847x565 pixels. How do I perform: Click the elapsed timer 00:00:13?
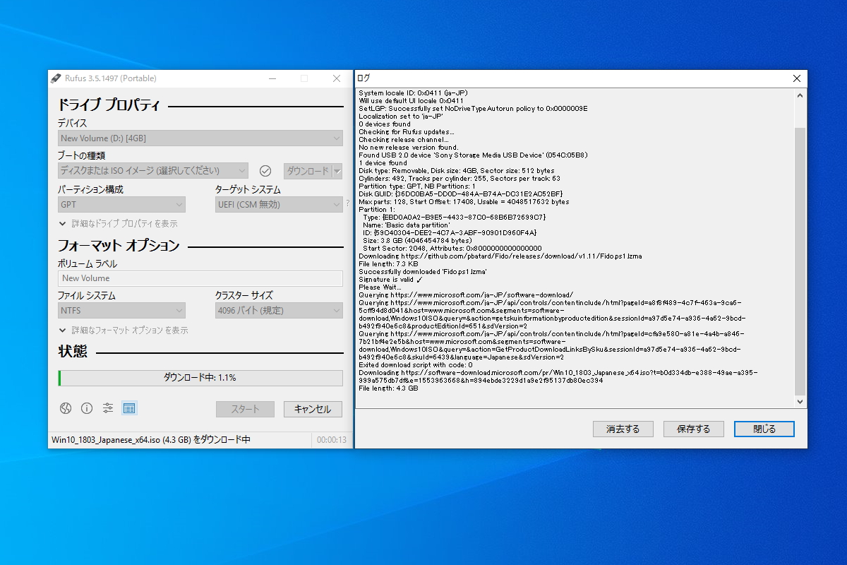[332, 439]
